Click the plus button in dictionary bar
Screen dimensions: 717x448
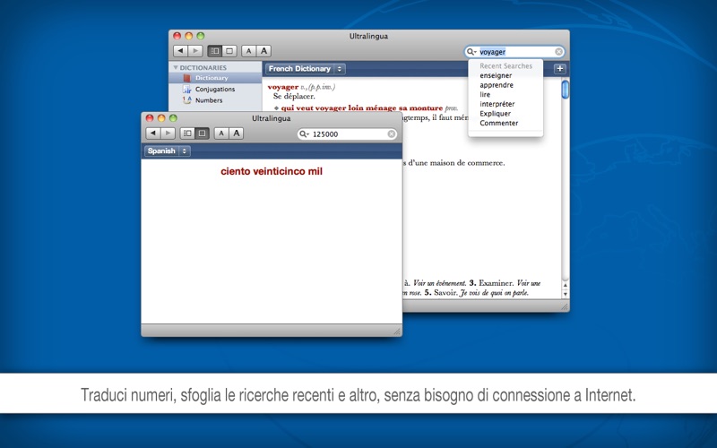coord(559,69)
